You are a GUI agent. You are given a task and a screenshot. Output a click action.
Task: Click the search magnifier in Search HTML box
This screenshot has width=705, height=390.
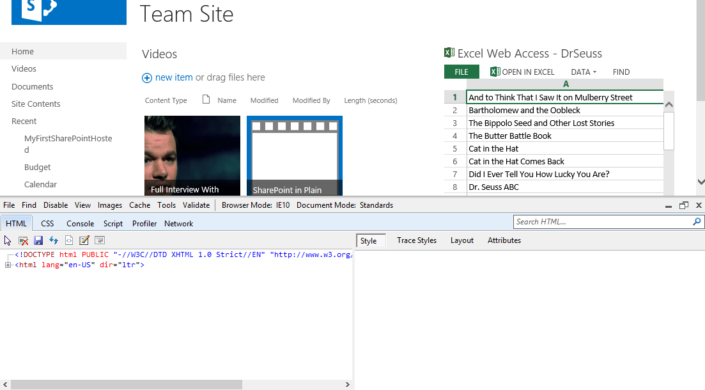click(697, 222)
